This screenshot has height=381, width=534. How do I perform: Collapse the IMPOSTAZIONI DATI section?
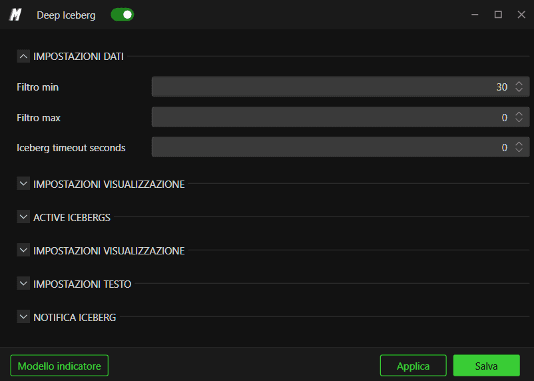point(23,56)
